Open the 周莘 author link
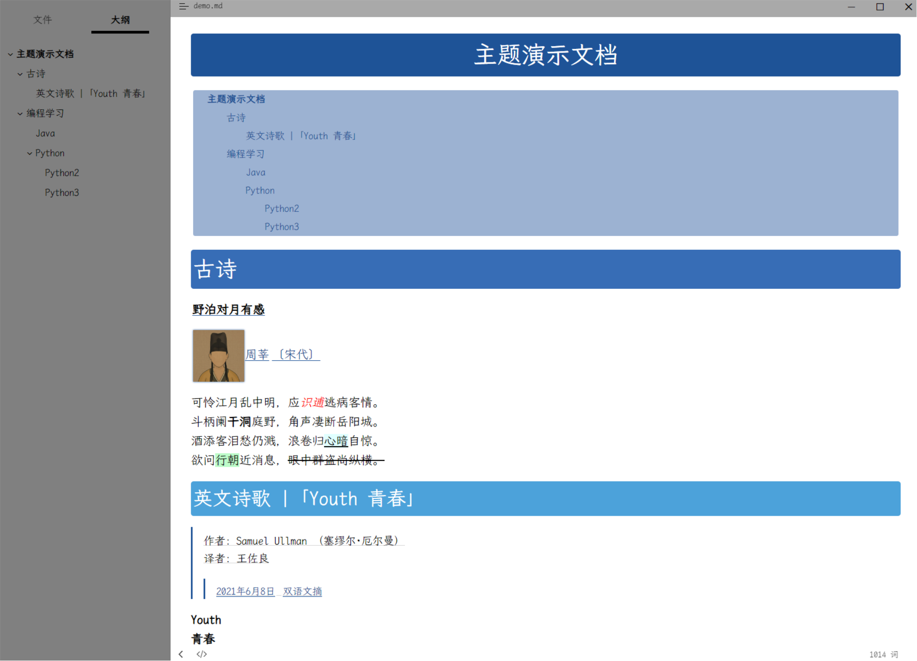Screen dimensions: 917x661 point(257,354)
